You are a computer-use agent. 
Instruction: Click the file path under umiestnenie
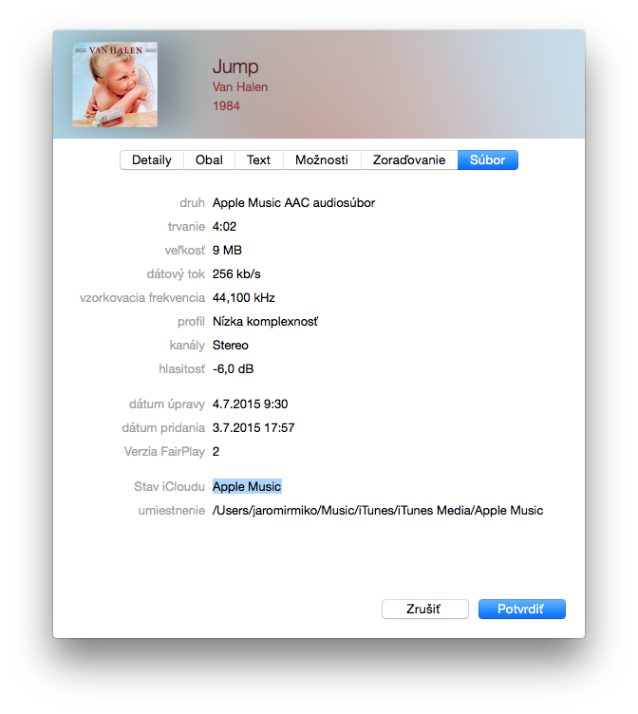pyautogui.click(x=378, y=510)
